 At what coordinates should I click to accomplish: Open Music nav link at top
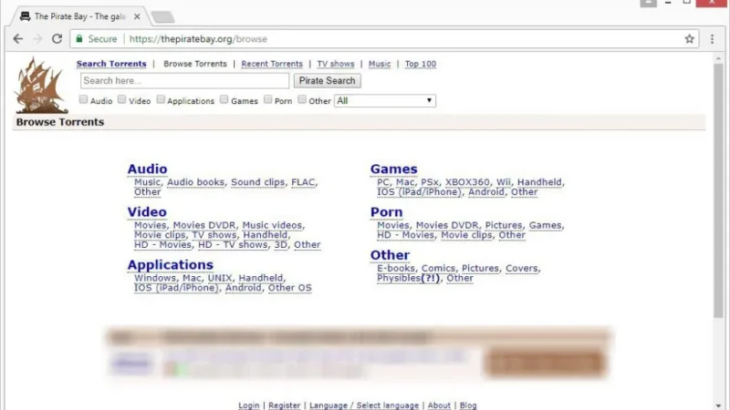pyautogui.click(x=380, y=64)
